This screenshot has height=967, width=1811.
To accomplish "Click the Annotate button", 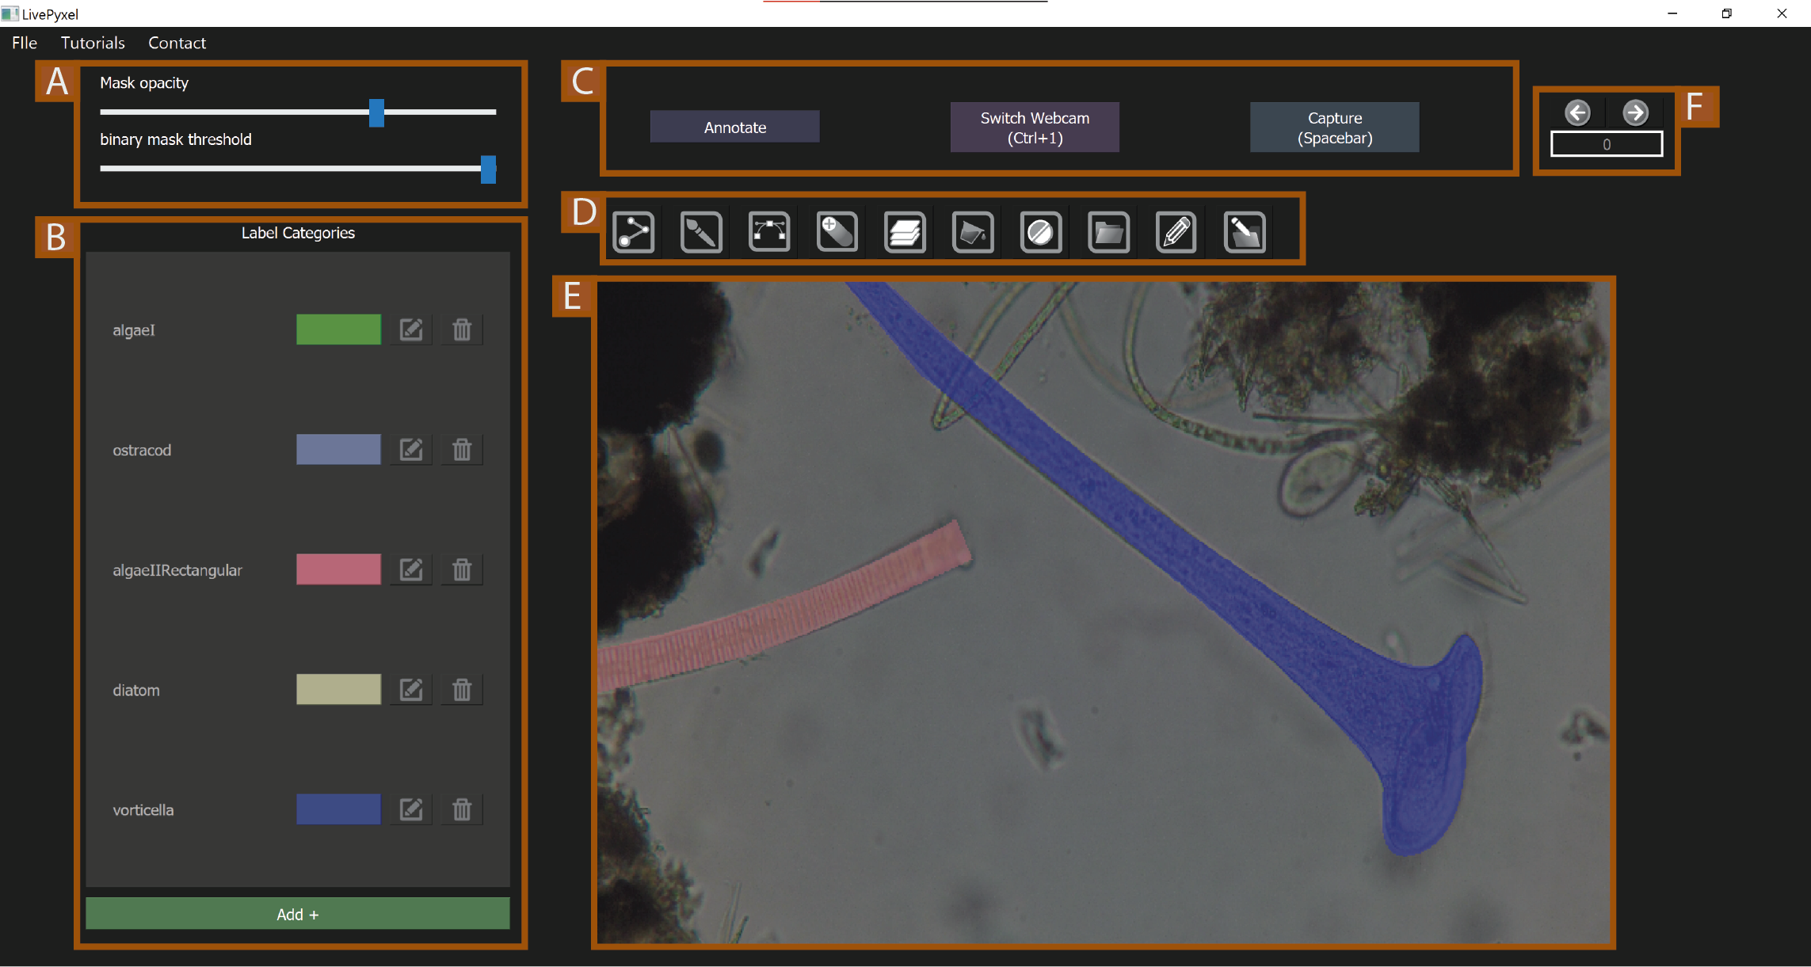I will pyautogui.click(x=734, y=128).
